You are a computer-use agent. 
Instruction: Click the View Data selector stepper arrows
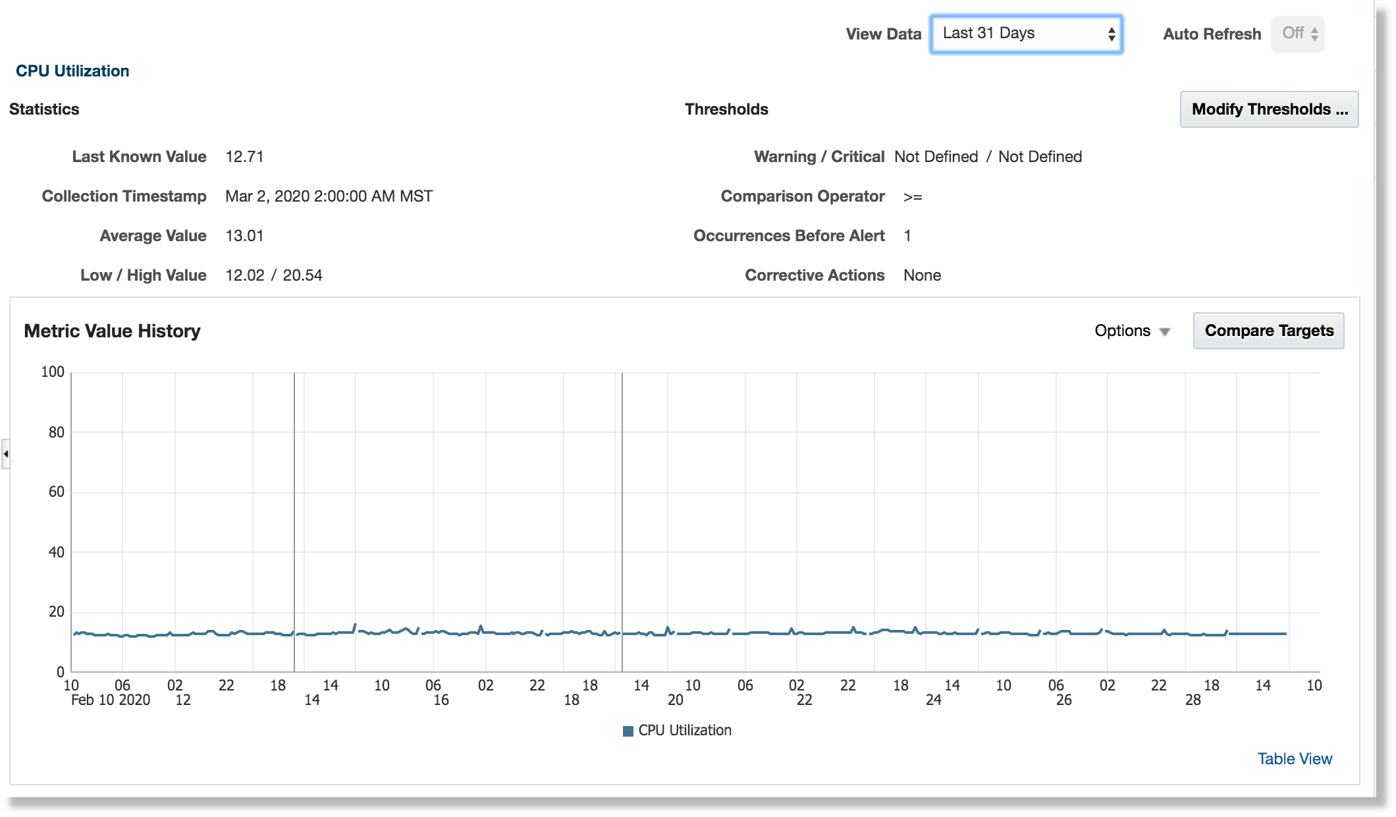[x=1112, y=34]
